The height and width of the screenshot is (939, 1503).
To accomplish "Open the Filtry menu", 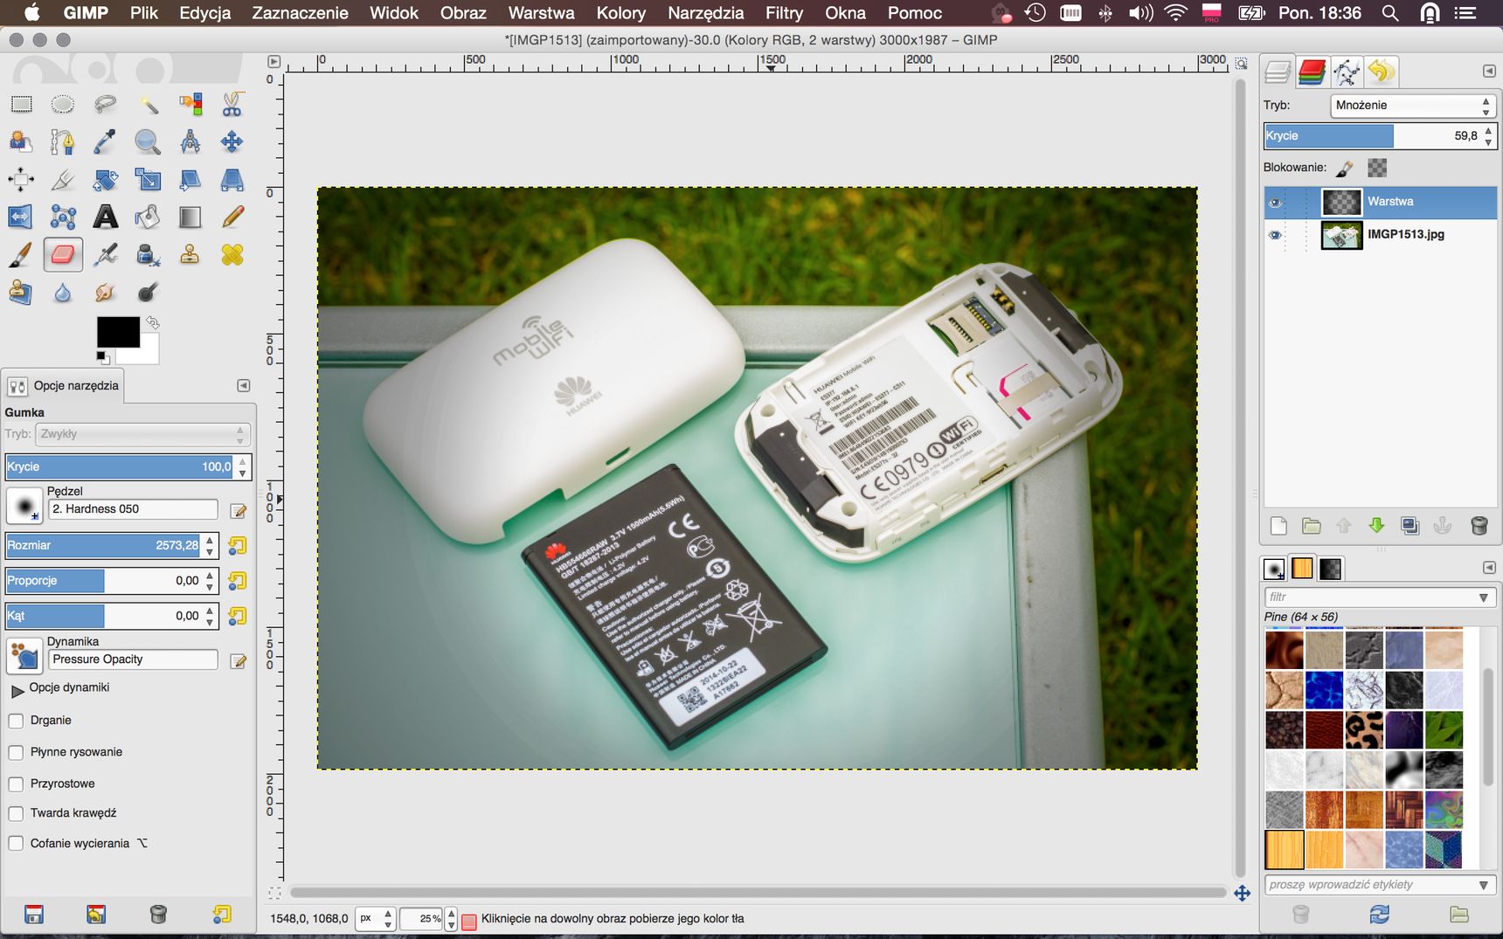I will pos(784,13).
